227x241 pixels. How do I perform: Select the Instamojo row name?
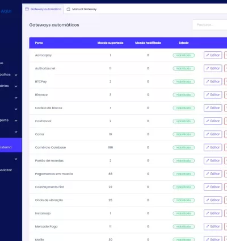(x=43, y=213)
